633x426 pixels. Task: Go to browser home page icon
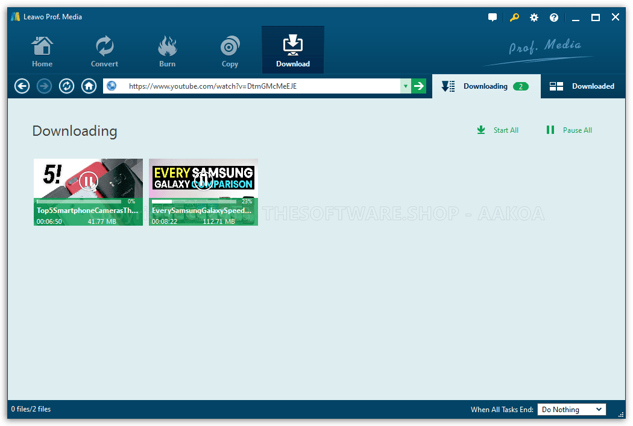[89, 86]
